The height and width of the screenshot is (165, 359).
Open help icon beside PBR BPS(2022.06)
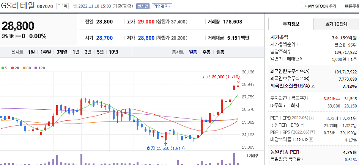click(x=313, y=132)
